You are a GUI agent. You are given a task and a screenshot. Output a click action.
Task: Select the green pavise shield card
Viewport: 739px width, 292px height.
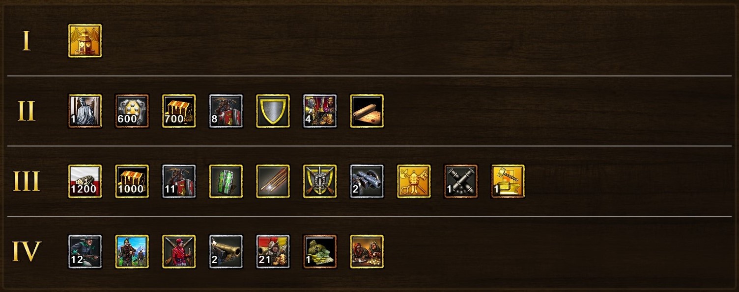click(x=226, y=181)
